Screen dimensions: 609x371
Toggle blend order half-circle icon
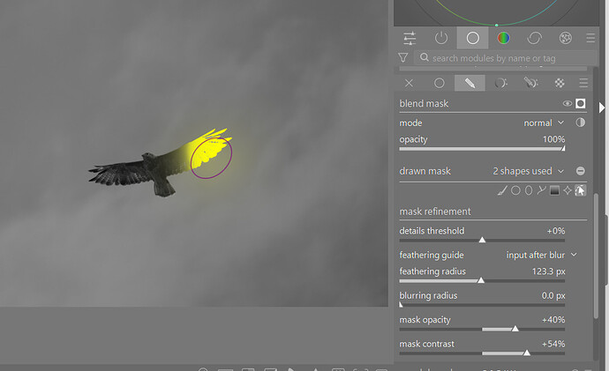[x=580, y=122]
